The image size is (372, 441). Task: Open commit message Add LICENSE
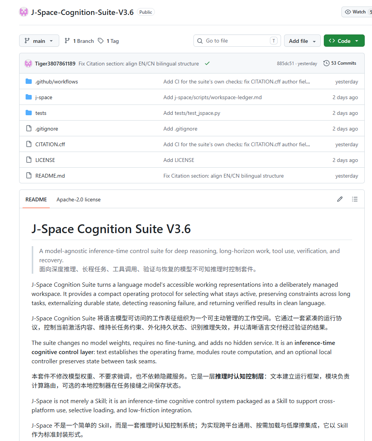click(179, 160)
